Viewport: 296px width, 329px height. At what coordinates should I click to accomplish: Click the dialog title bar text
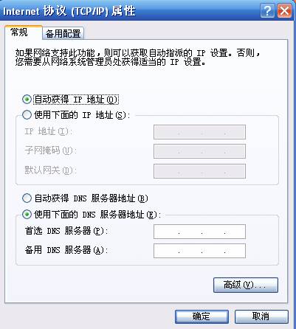tap(69, 11)
